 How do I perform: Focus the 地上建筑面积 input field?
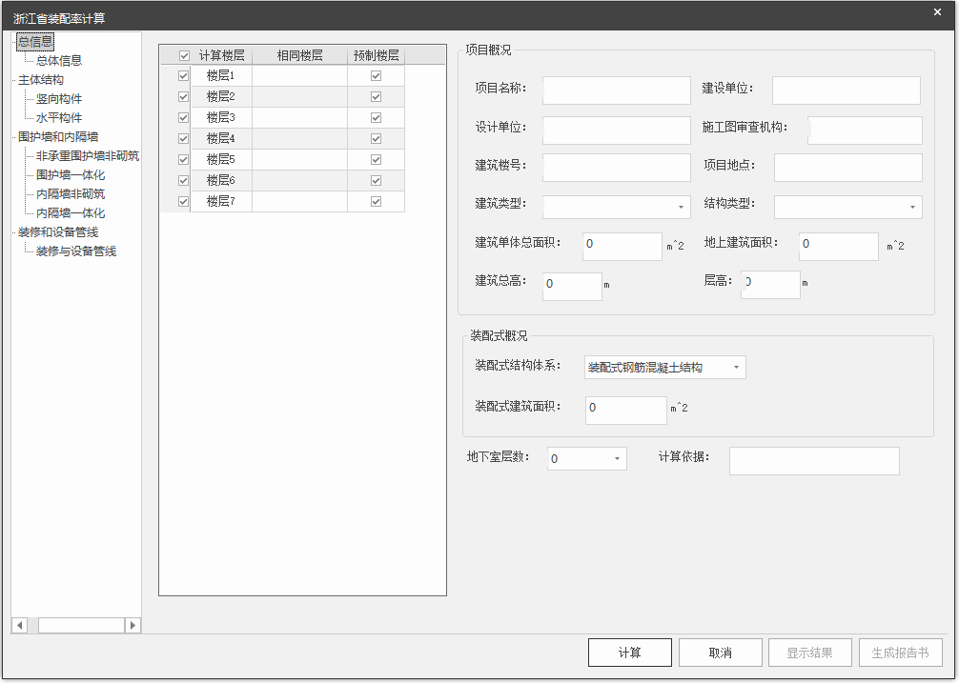click(x=839, y=246)
